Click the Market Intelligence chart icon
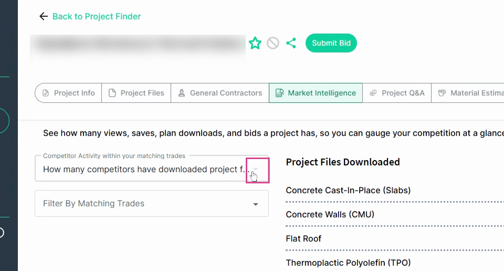This screenshot has width=504, height=271. 280,93
